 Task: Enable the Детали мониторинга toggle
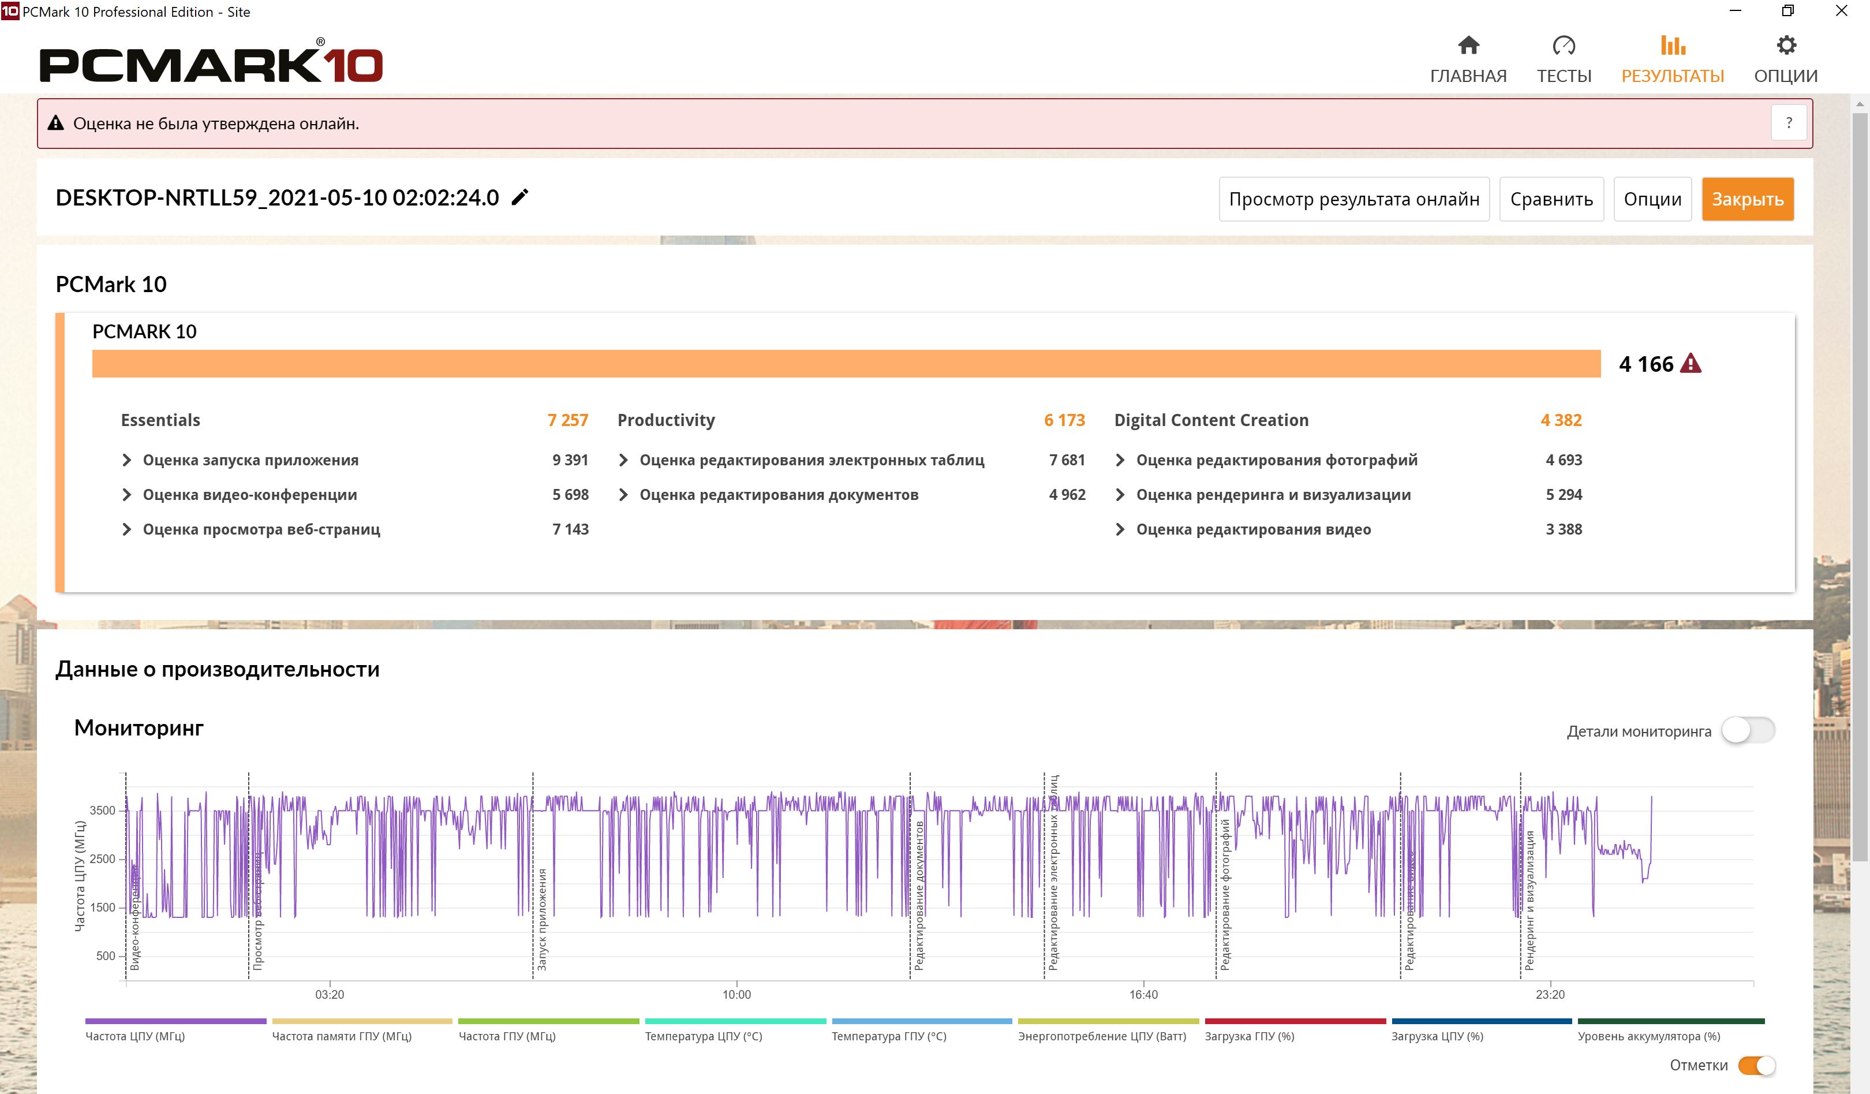[1748, 730]
